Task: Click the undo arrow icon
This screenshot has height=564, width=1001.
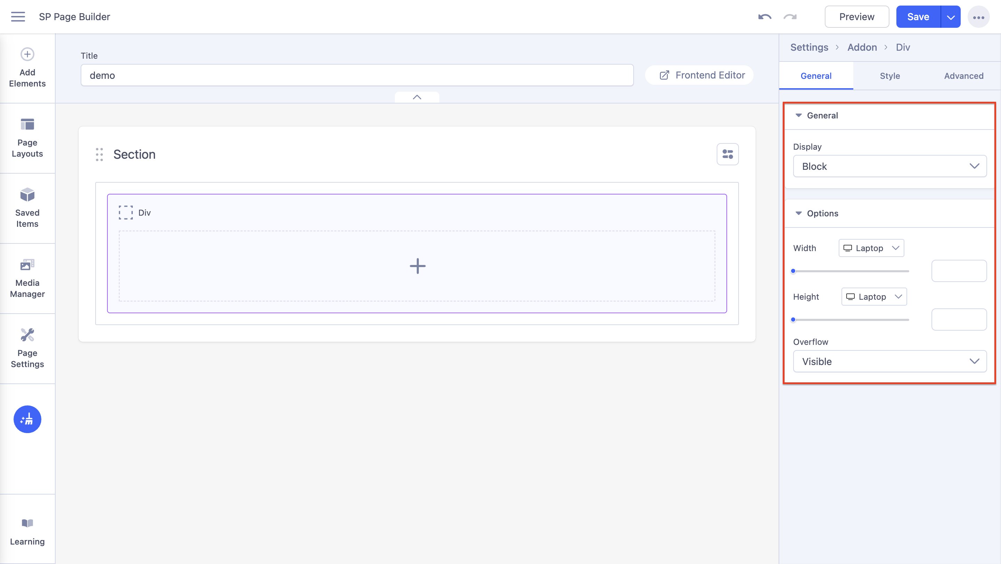Action: point(764,17)
